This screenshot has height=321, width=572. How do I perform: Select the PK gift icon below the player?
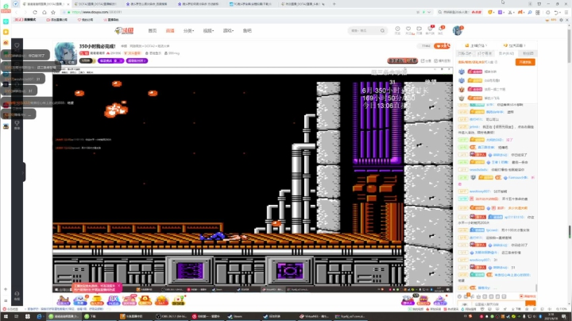coord(114,300)
